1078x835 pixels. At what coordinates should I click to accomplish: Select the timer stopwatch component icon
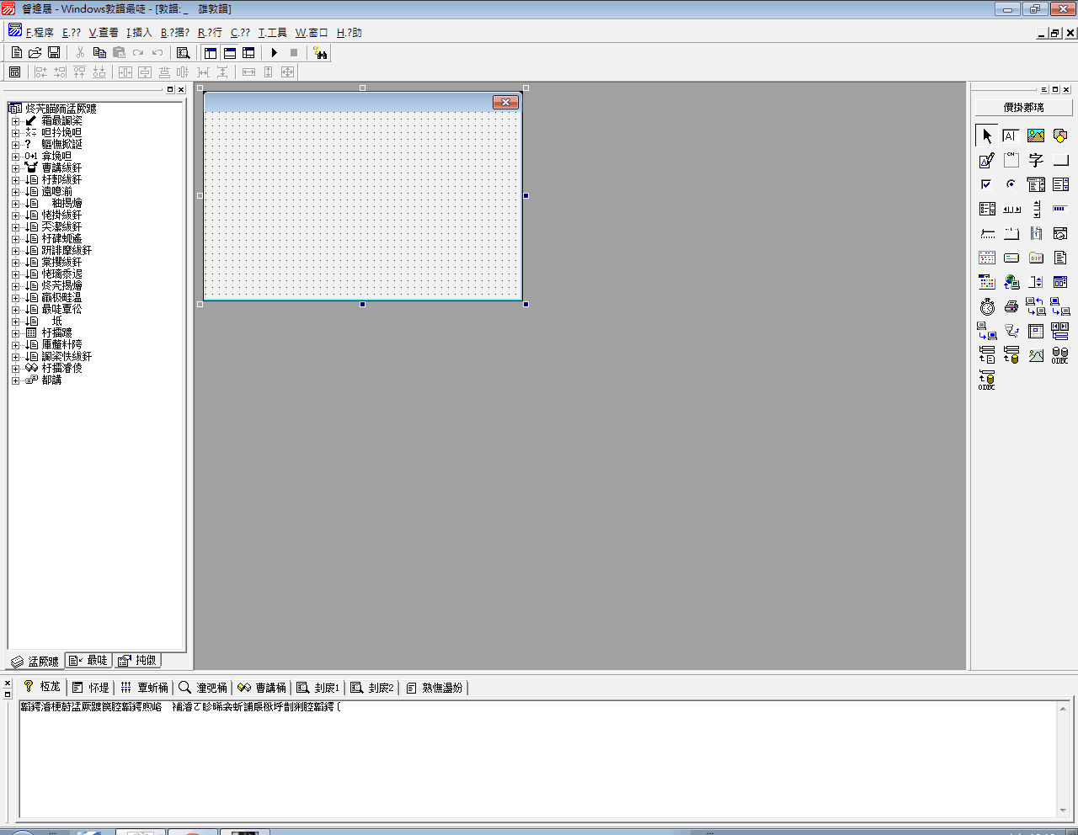(987, 306)
